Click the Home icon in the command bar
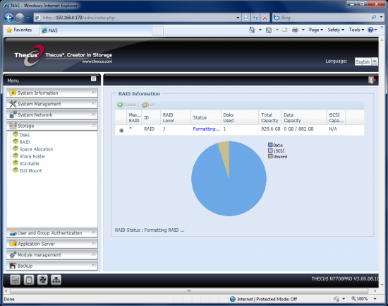The height and width of the screenshot is (306, 388). click(252, 30)
